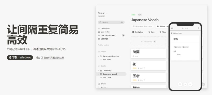The image size is (212, 95).
Task: Create a deck with Add Deck
Action: tap(107, 78)
